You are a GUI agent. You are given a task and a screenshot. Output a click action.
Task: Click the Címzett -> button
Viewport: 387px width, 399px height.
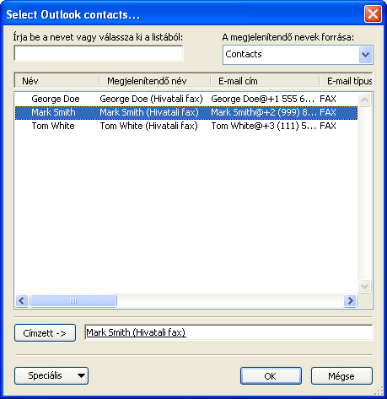pyautogui.click(x=45, y=333)
